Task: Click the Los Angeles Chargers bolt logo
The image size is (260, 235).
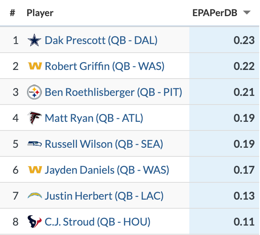Action: point(35,196)
